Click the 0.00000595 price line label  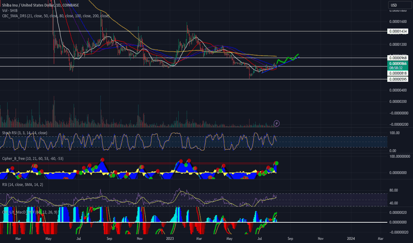(x=398, y=79)
